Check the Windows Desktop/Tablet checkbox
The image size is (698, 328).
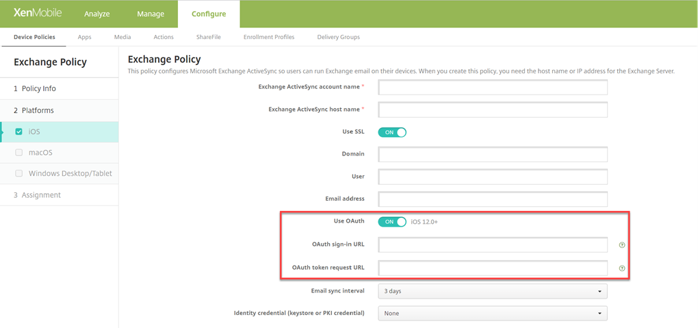coord(19,174)
